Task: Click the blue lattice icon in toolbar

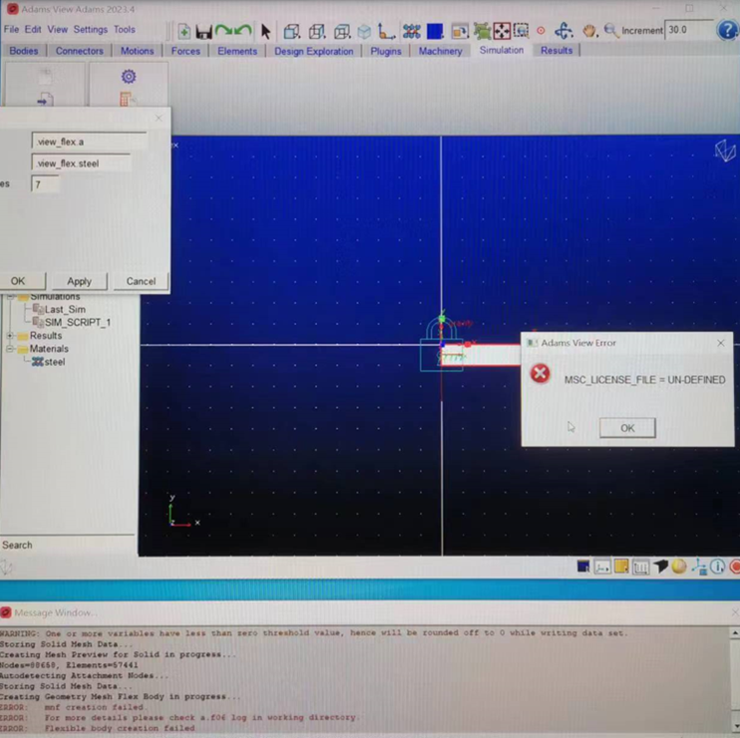Action: (412, 32)
